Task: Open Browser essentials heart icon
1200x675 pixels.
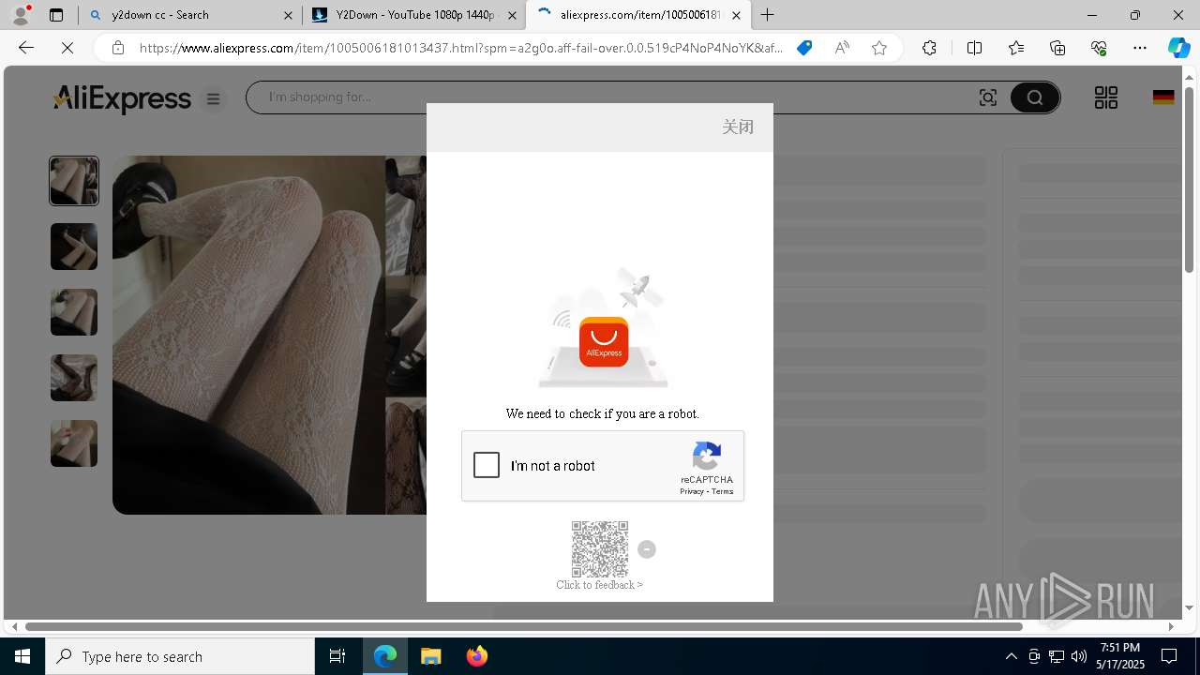Action: (x=1099, y=48)
